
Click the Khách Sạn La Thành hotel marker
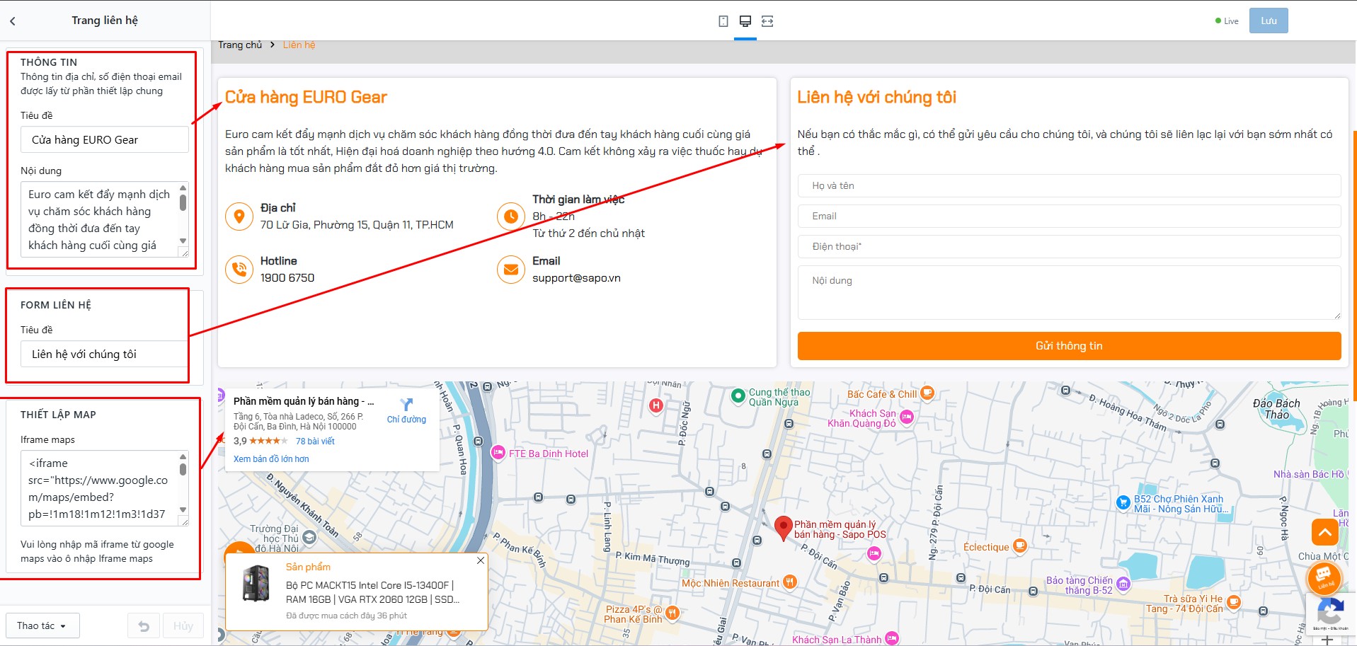(x=892, y=638)
